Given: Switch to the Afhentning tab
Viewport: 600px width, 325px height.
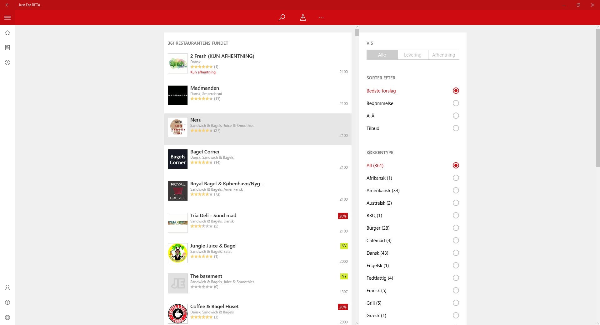Looking at the screenshot, I should click(x=443, y=55).
